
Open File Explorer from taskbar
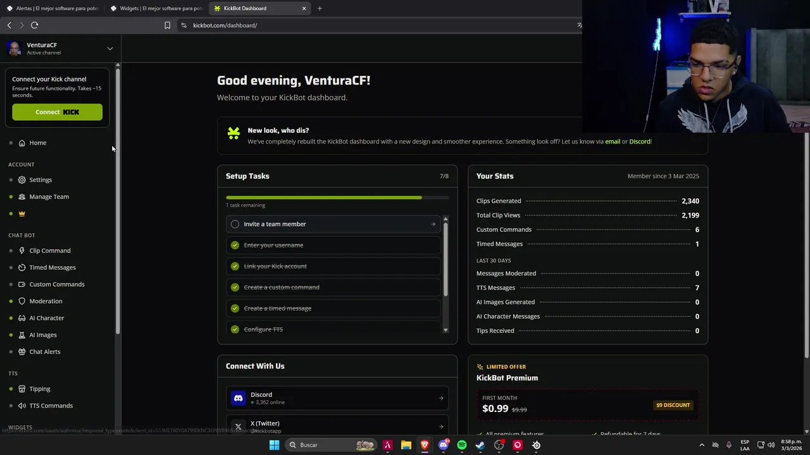click(x=406, y=445)
